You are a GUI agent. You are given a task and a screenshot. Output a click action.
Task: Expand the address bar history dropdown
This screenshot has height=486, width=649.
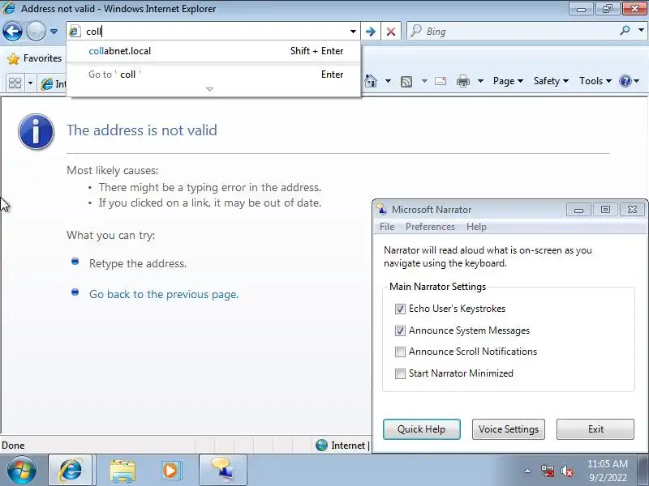click(353, 32)
